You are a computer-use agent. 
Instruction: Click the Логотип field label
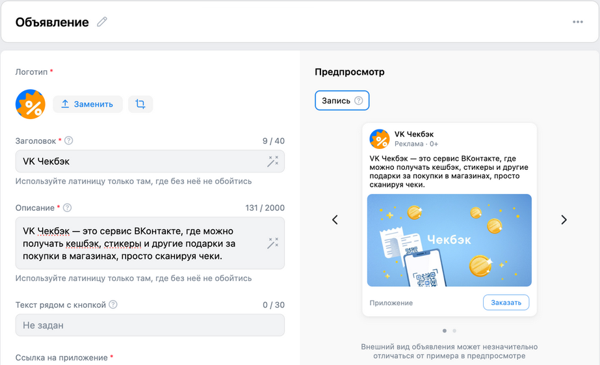pyautogui.click(x=31, y=72)
